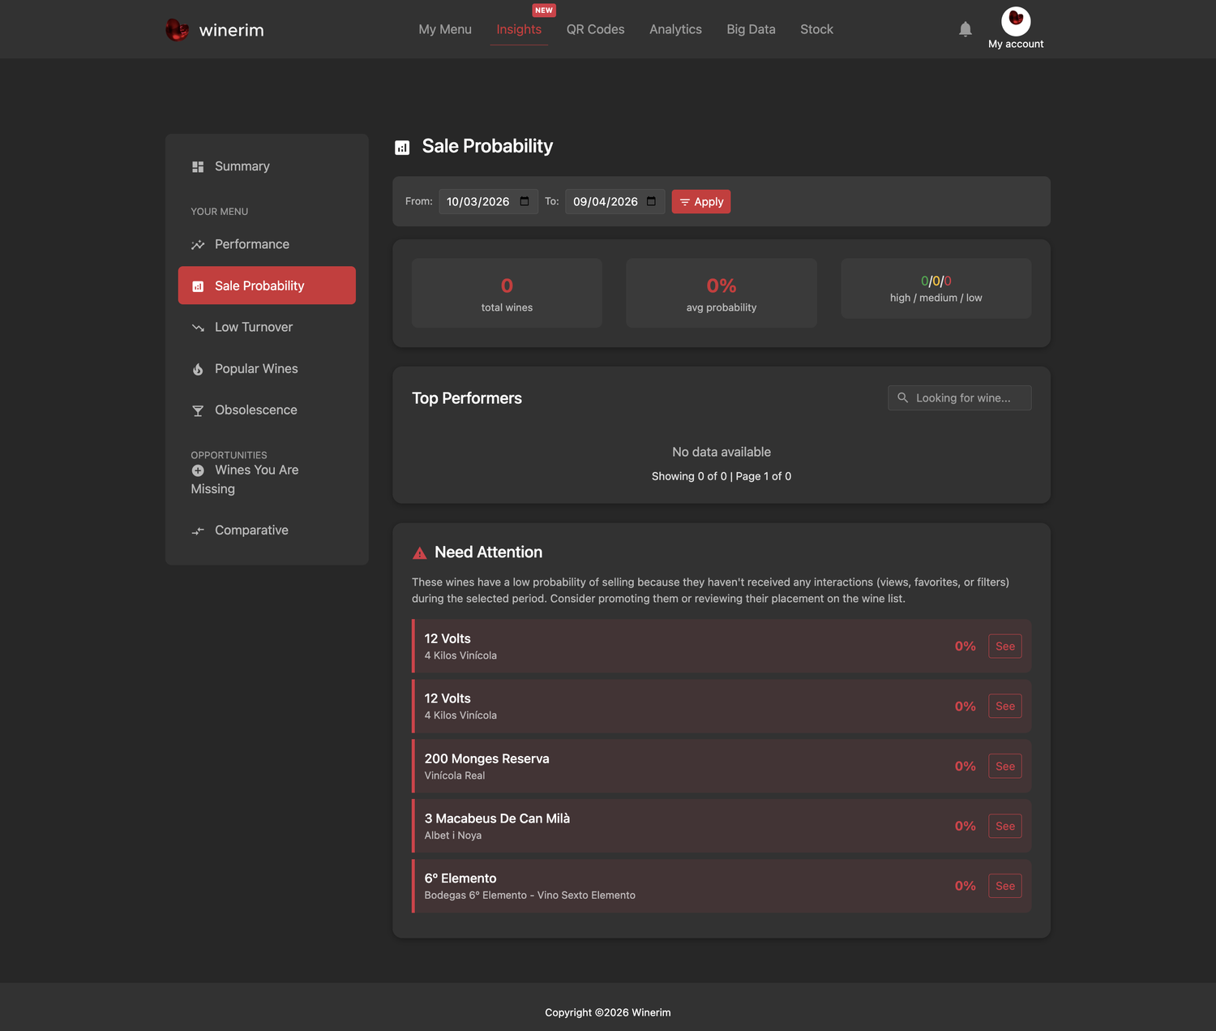
Task: Click the Albet i Noya winery text
Action: (x=453, y=836)
